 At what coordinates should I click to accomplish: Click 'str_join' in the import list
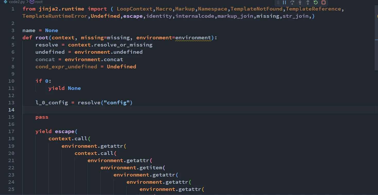[296, 16]
